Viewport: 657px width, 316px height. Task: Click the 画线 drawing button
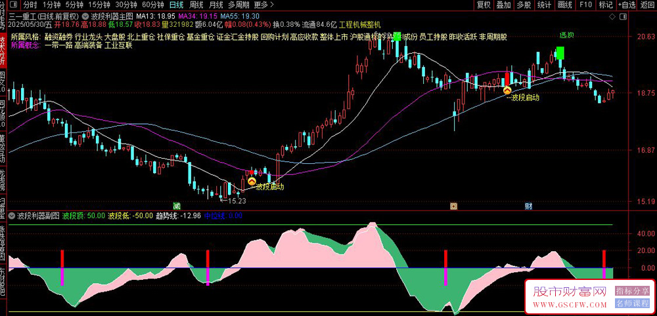pos(565,5)
